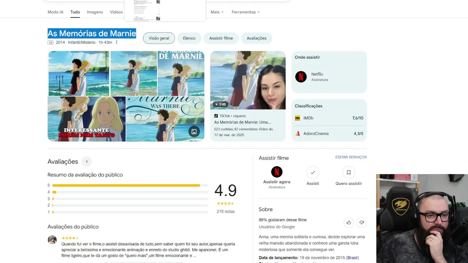Screen dimensions: 468x263
Task: Select the Elenco chip
Action: coord(189,38)
